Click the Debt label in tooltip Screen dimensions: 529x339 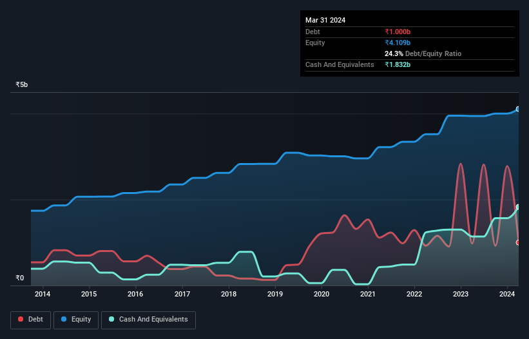click(x=313, y=32)
